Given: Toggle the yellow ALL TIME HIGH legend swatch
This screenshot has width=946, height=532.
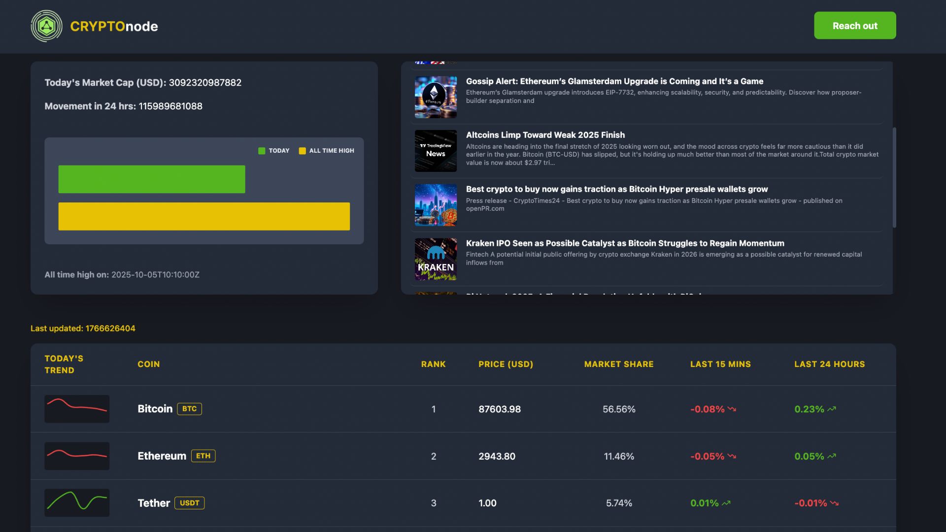Looking at the screenshot, I should [x=302, y=150].
